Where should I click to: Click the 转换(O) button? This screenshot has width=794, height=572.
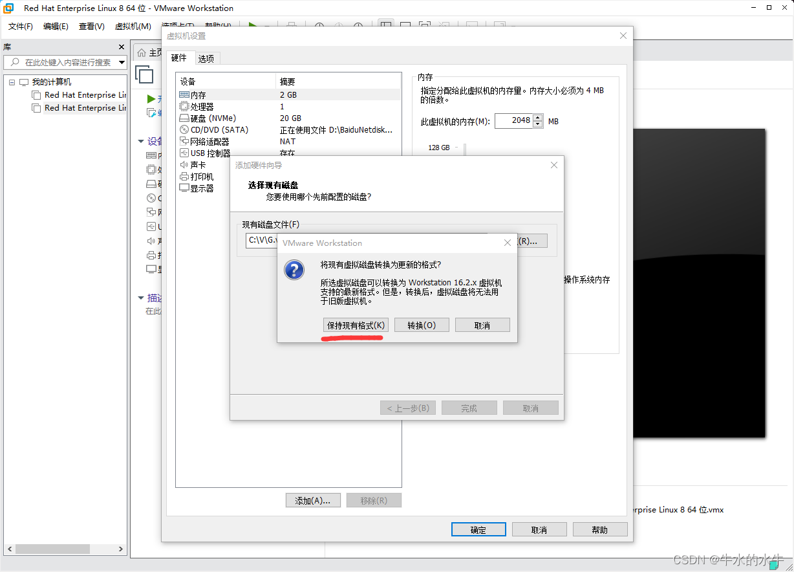(x=422, y=325)
